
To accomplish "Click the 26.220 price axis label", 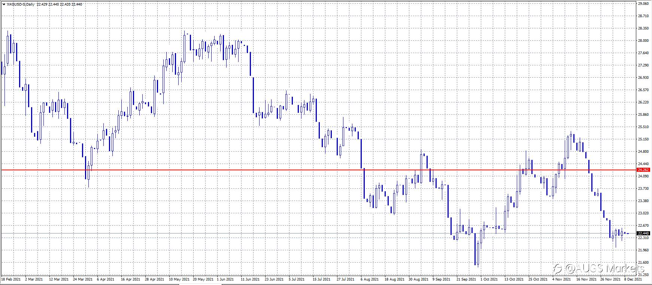I will 643,102.
